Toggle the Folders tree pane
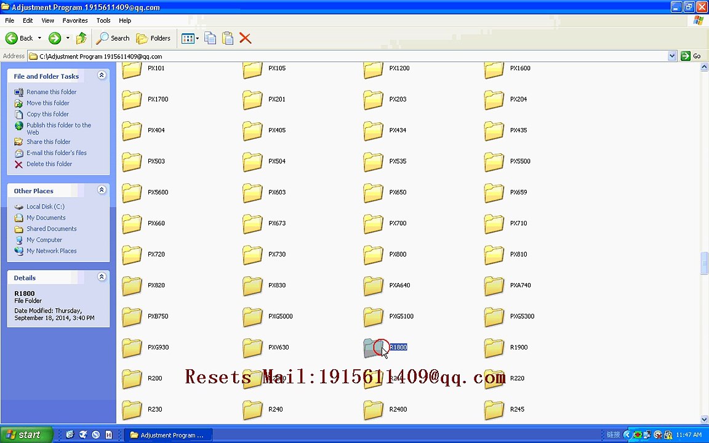The image size is (709, 443). point(153,38)
